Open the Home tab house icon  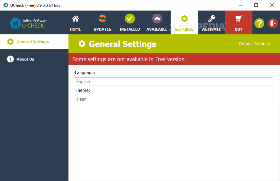(x=75, y=19)
